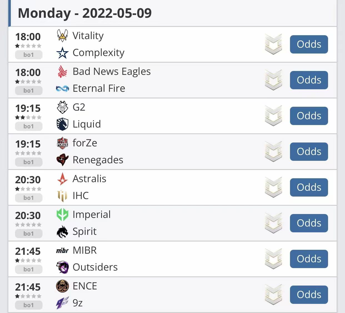Click the G2 samurai logo

[62, 107]
